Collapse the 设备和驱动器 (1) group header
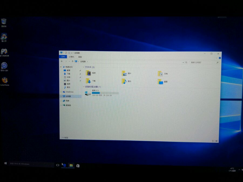 (x=92, y=87)
